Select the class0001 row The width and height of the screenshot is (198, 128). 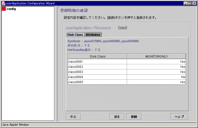[97, 61]
